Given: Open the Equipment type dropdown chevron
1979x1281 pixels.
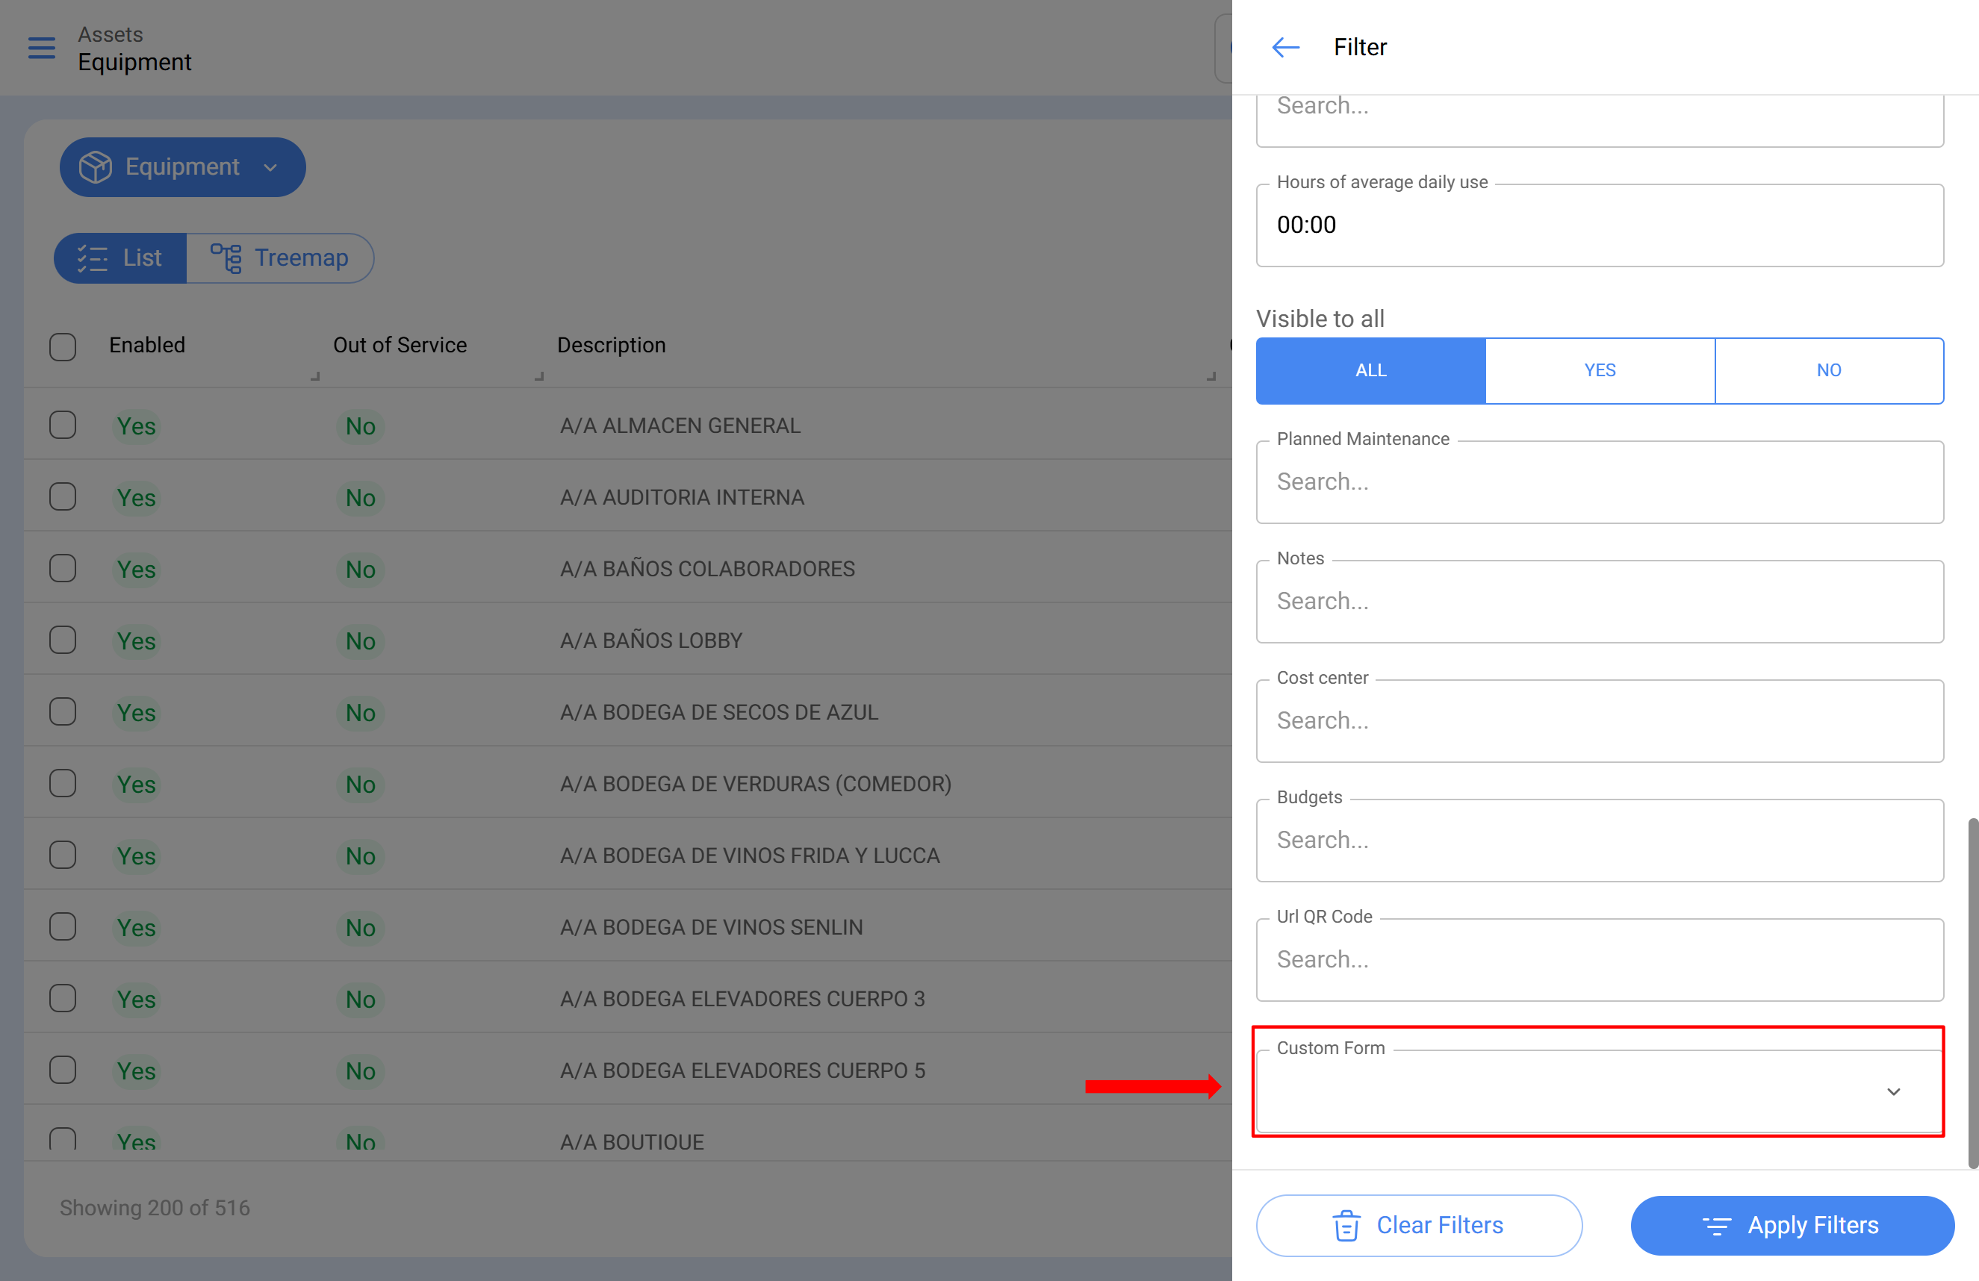Looking at the screenshot, I should [x=270, y=167].
